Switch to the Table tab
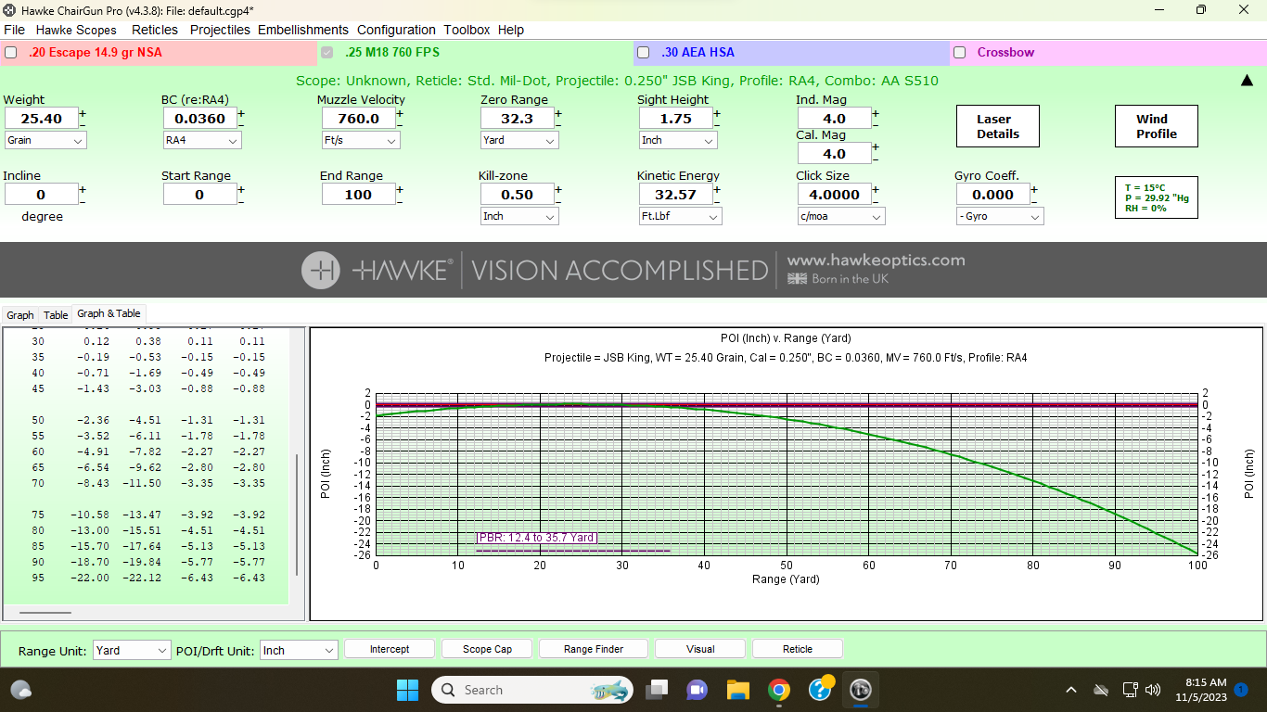This screenshot has width=1267, height=712. pos(56,315)
